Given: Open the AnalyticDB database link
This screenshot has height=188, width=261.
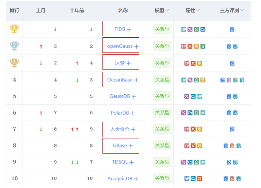Looking at the screenshot, I should coord(120,179).
